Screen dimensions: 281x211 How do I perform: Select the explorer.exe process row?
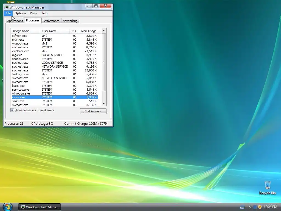55,51
